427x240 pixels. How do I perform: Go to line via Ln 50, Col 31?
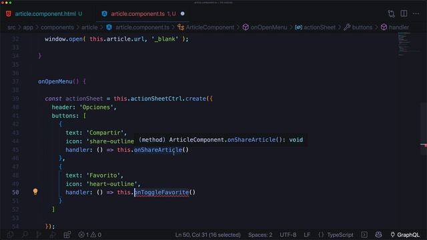click(x=207, y=235)
